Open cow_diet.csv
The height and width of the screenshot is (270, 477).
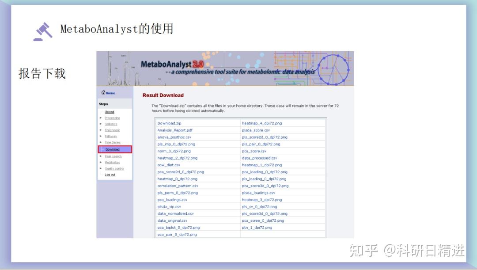[169, 165]
